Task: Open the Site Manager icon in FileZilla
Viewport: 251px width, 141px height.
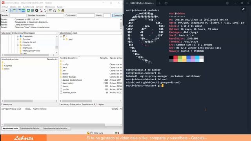Action: 3,11
